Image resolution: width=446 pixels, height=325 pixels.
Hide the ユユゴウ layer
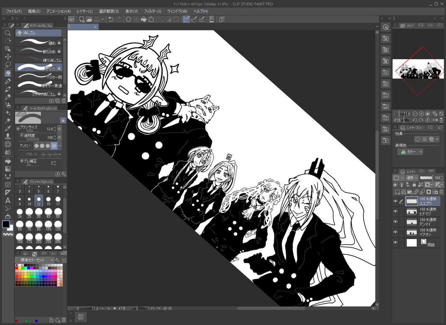(x=395, y=201)
